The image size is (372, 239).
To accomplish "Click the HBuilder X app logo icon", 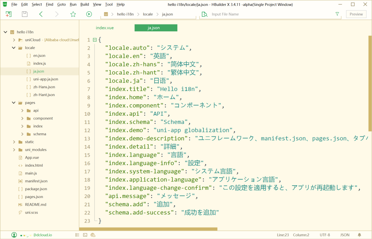I will (5, 4).
